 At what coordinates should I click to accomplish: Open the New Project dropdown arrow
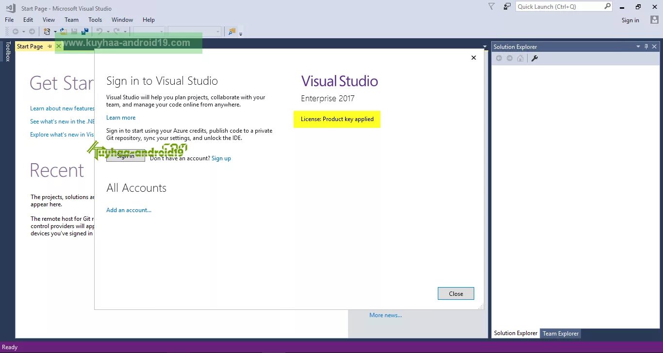(55, 32)
